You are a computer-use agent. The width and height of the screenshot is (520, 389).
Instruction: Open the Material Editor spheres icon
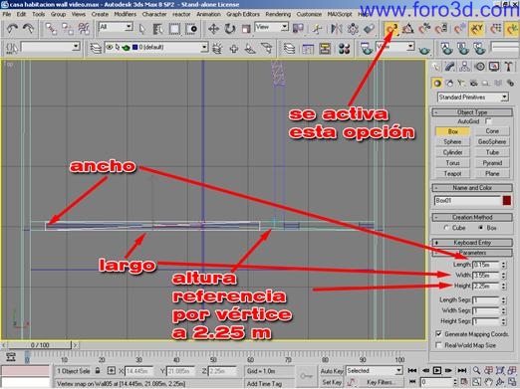[345, 49]
